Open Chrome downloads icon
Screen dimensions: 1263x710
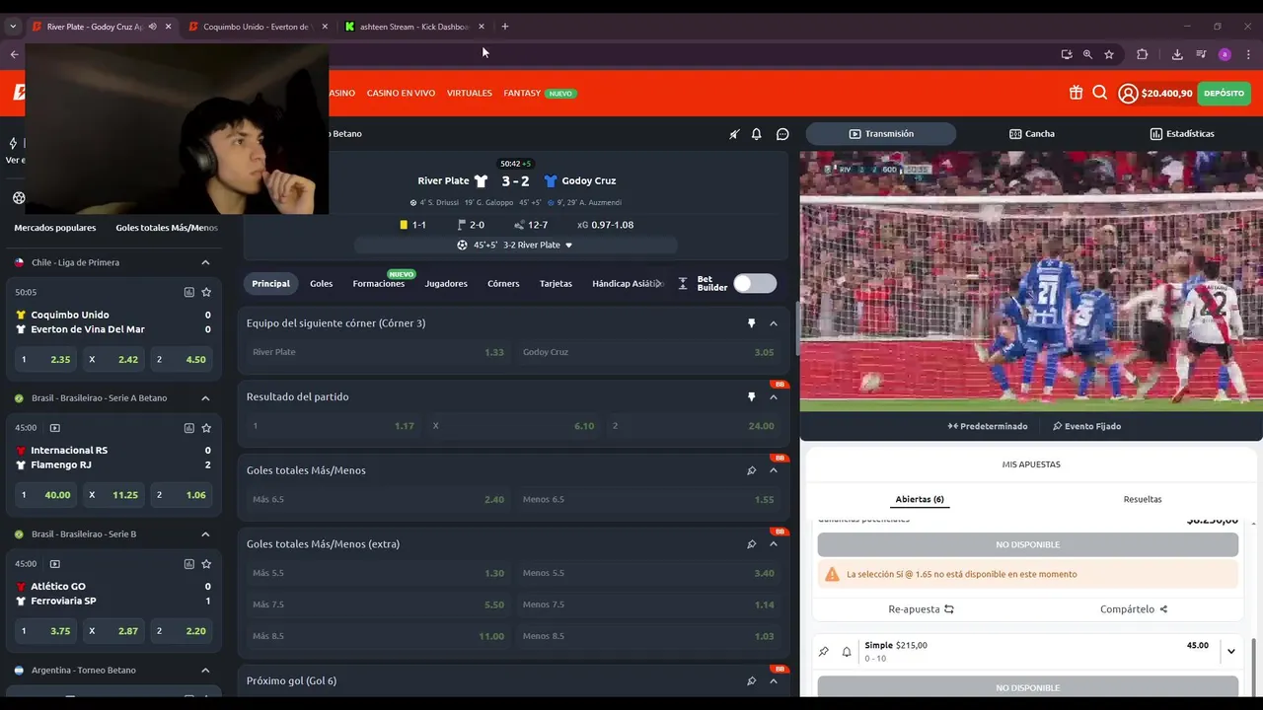point(1177,54)
